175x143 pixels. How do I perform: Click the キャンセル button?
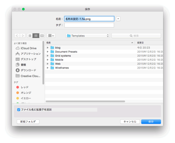pyautogui.click(x=130, y=122)
